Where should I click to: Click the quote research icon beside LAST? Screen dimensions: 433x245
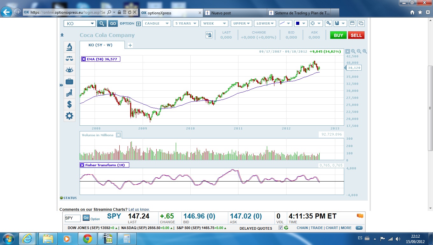pos(209,35)
